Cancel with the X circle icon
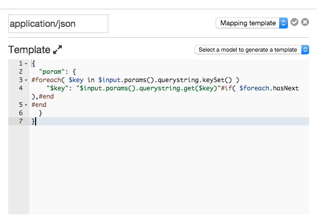 [x=305, y=22]
